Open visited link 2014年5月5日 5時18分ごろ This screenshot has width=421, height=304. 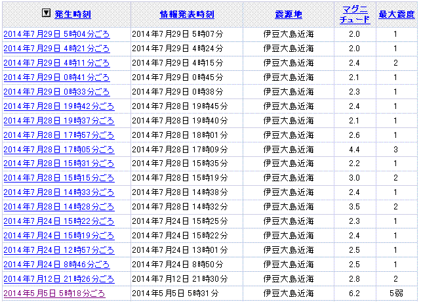point(54,293)
